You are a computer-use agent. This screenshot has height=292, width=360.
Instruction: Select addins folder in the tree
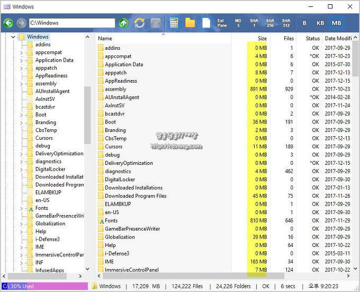(x=43, y=45)
